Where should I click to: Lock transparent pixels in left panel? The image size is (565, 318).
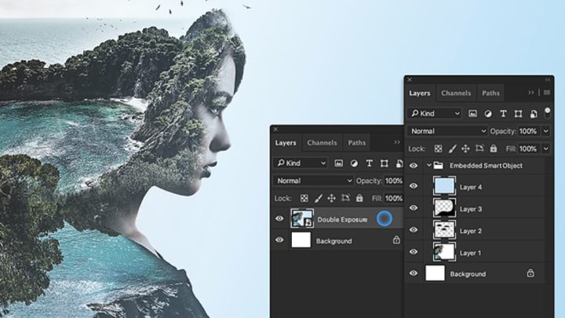[x=304, y=199]
